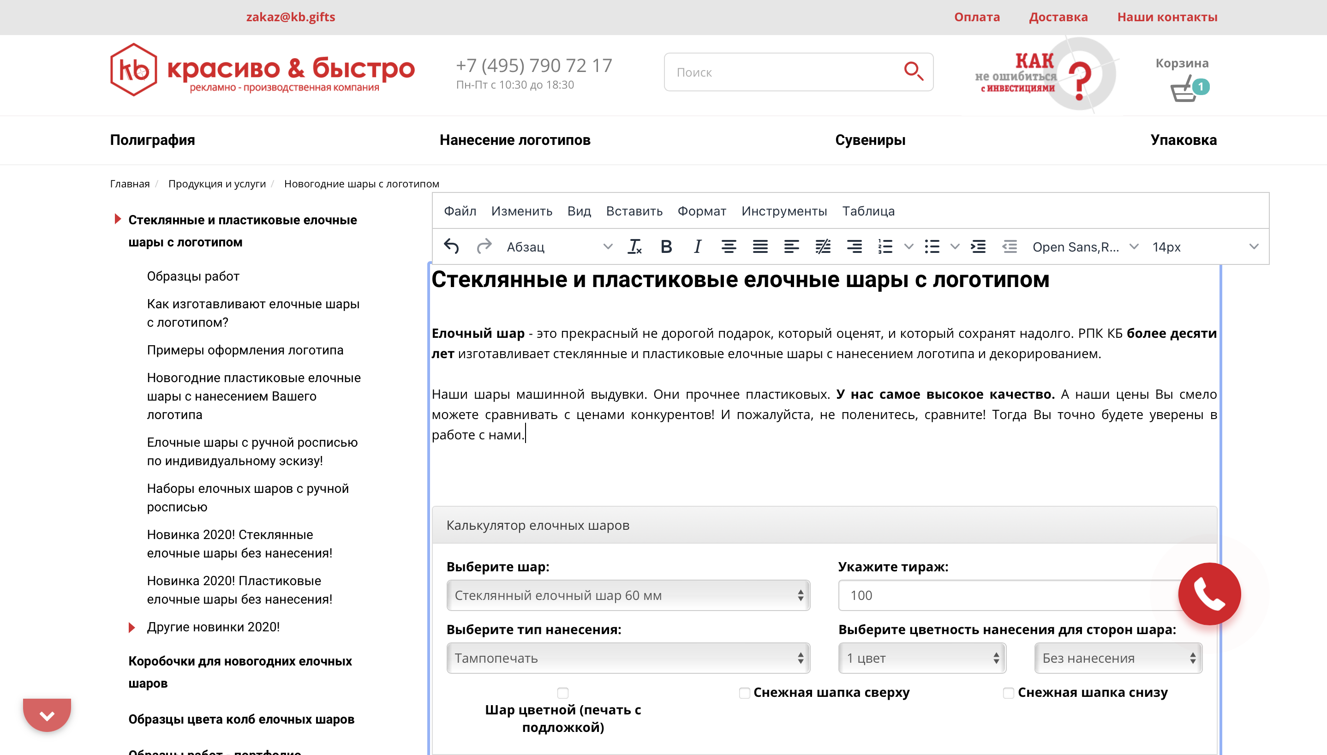Undo the last edit in the editor

(452, 247)
